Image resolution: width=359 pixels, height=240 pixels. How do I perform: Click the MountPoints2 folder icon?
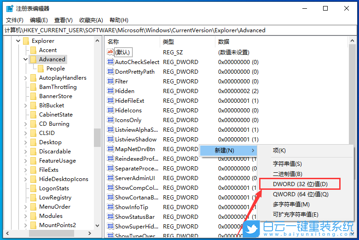pyautogui.click(x=33, y=225)
